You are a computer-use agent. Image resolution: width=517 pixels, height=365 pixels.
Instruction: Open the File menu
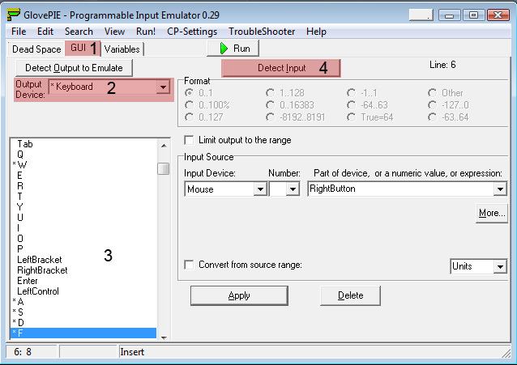(x=19, y=32)
